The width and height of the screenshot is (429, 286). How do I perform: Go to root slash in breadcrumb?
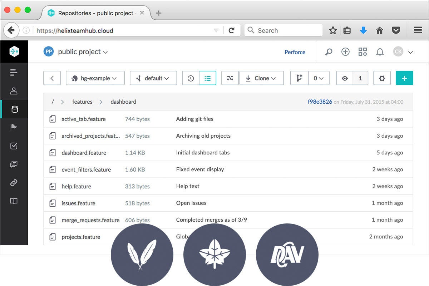[x=53, y=102]
